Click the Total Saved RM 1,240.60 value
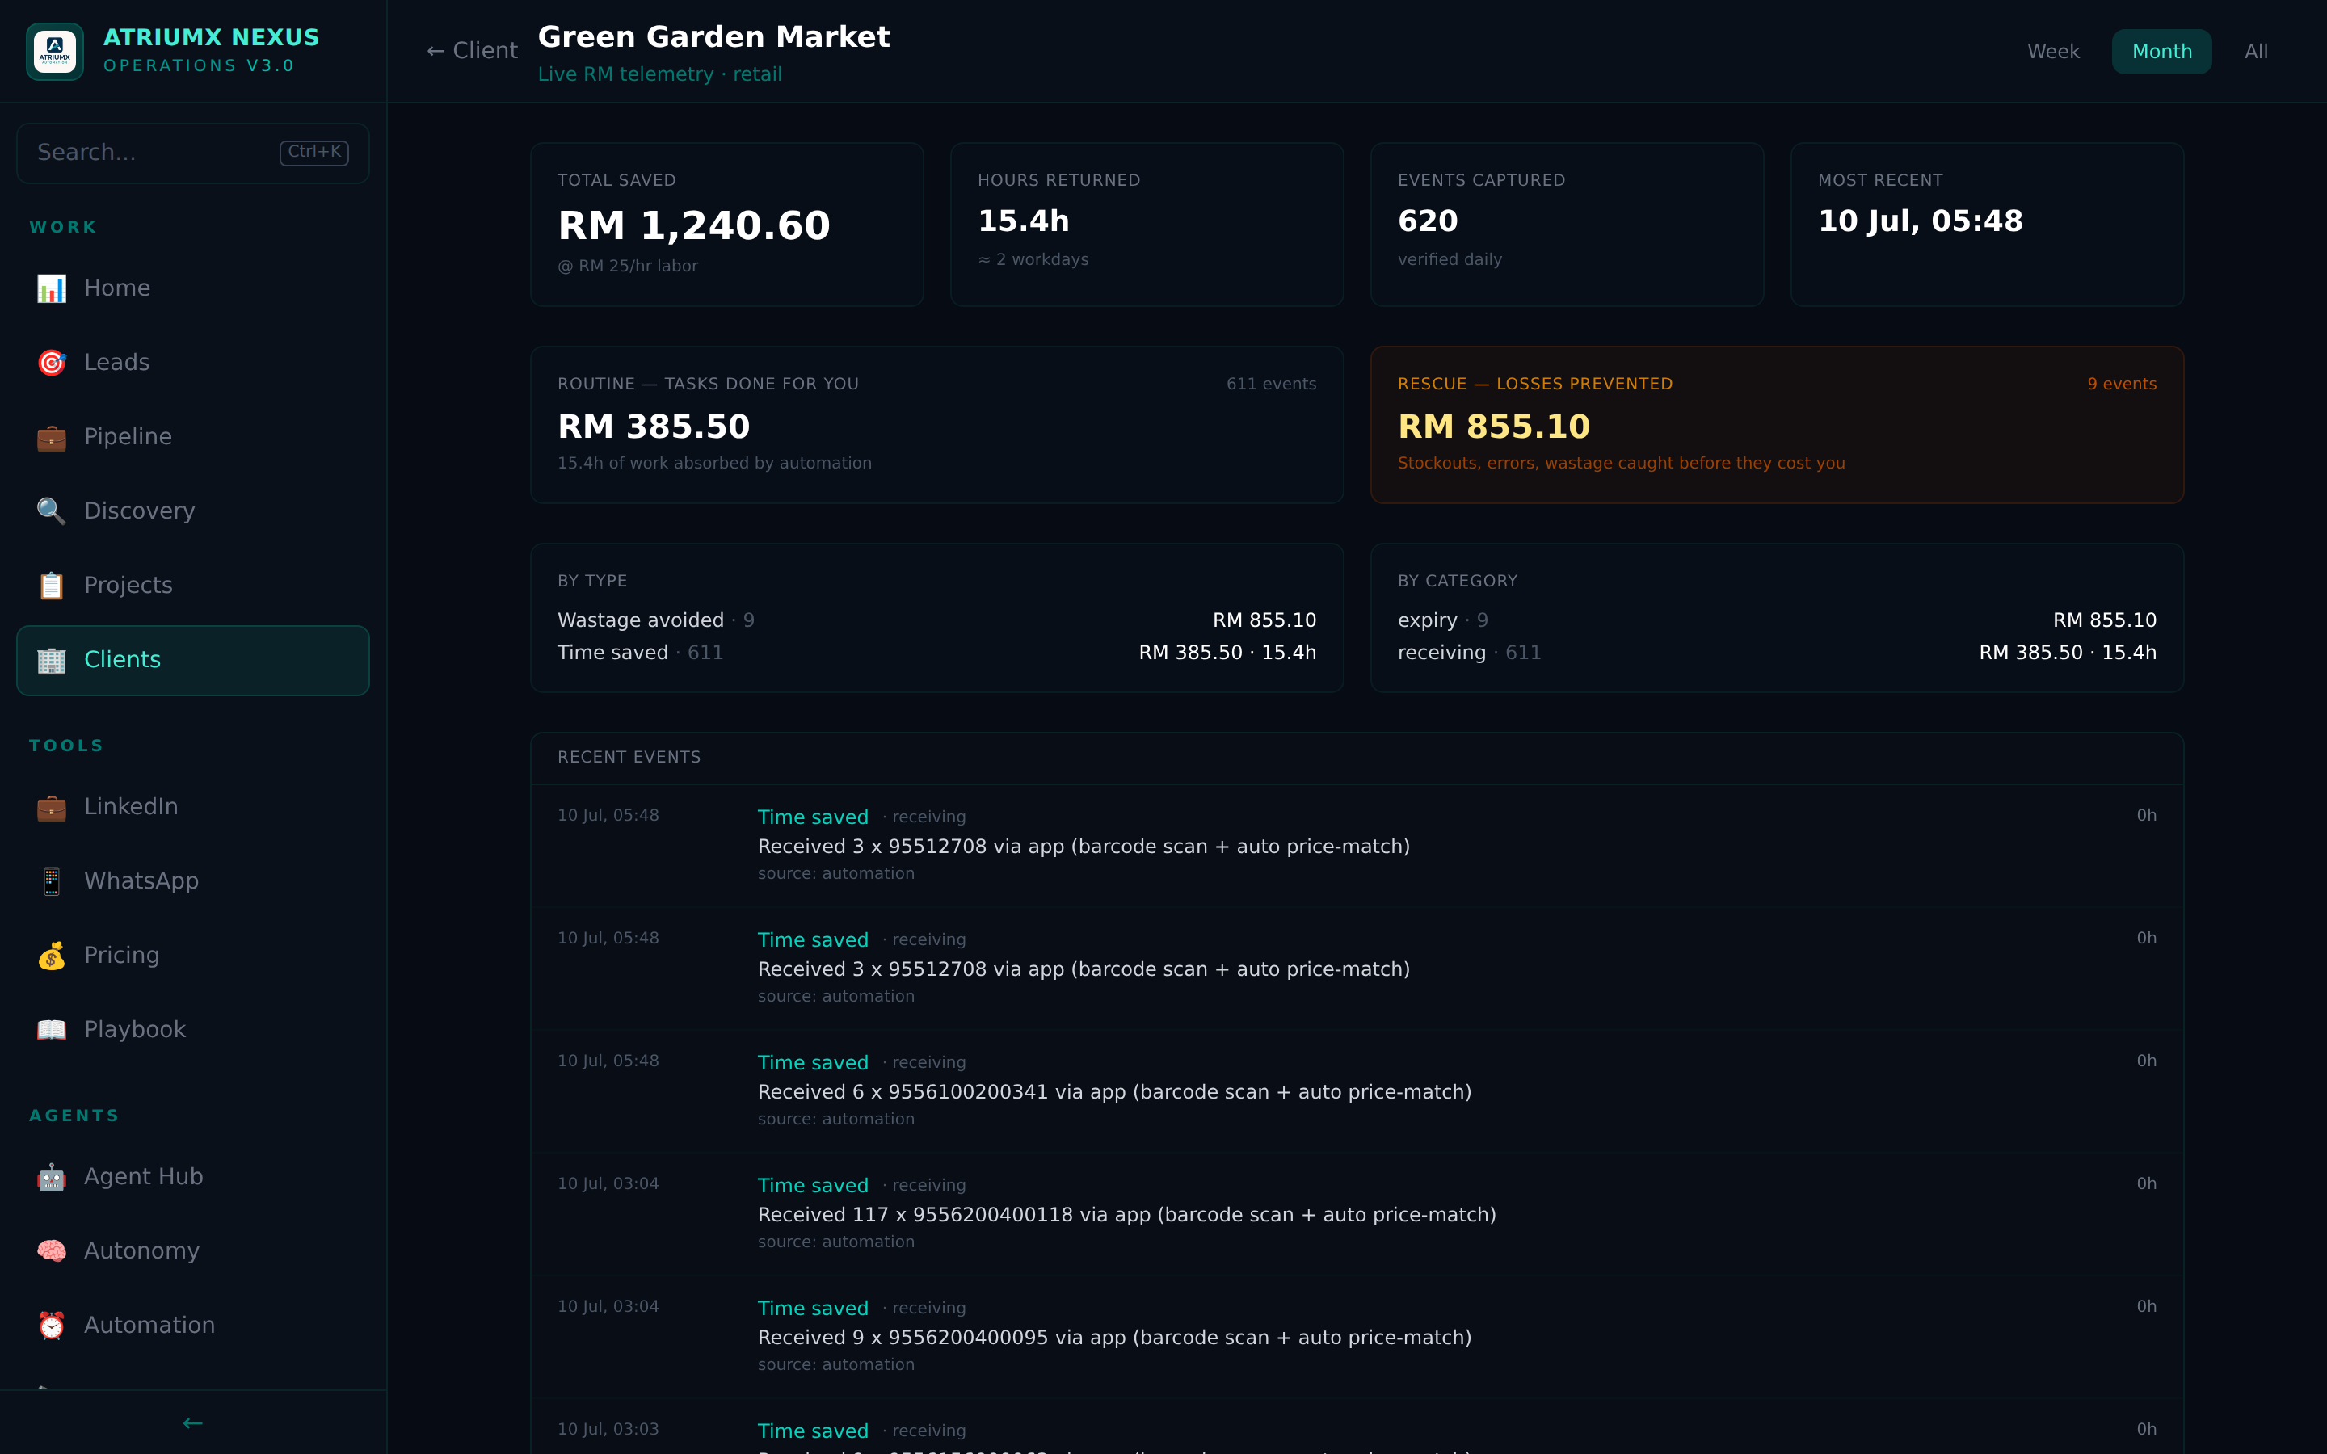Image resolution: width=2327 pixels, height=1454 pixels. [693, 226]
